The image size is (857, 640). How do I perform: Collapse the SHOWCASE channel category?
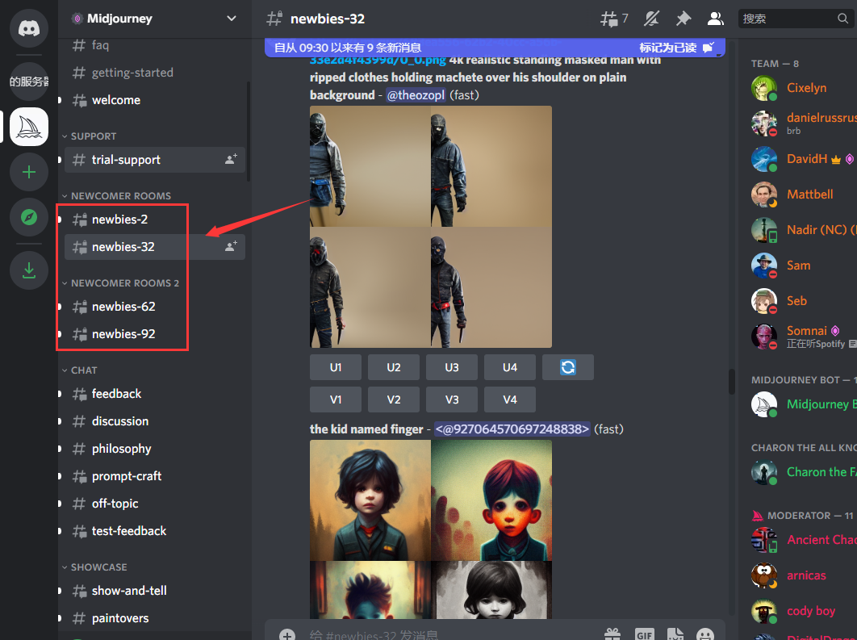98,567
